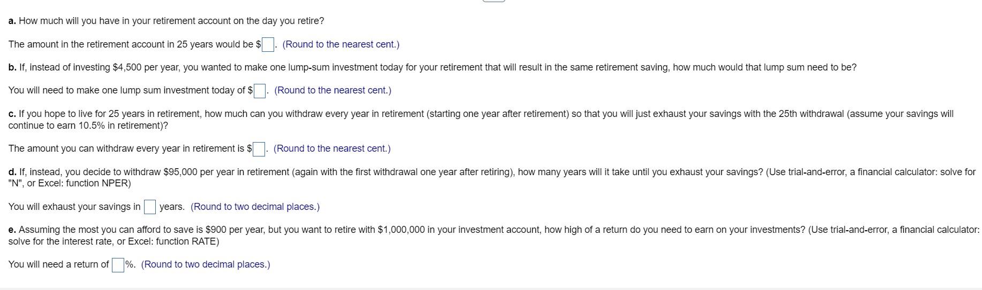982x290 pixels.
Task: Select the lump sum investment input box
Action: (x=260, y=91)
